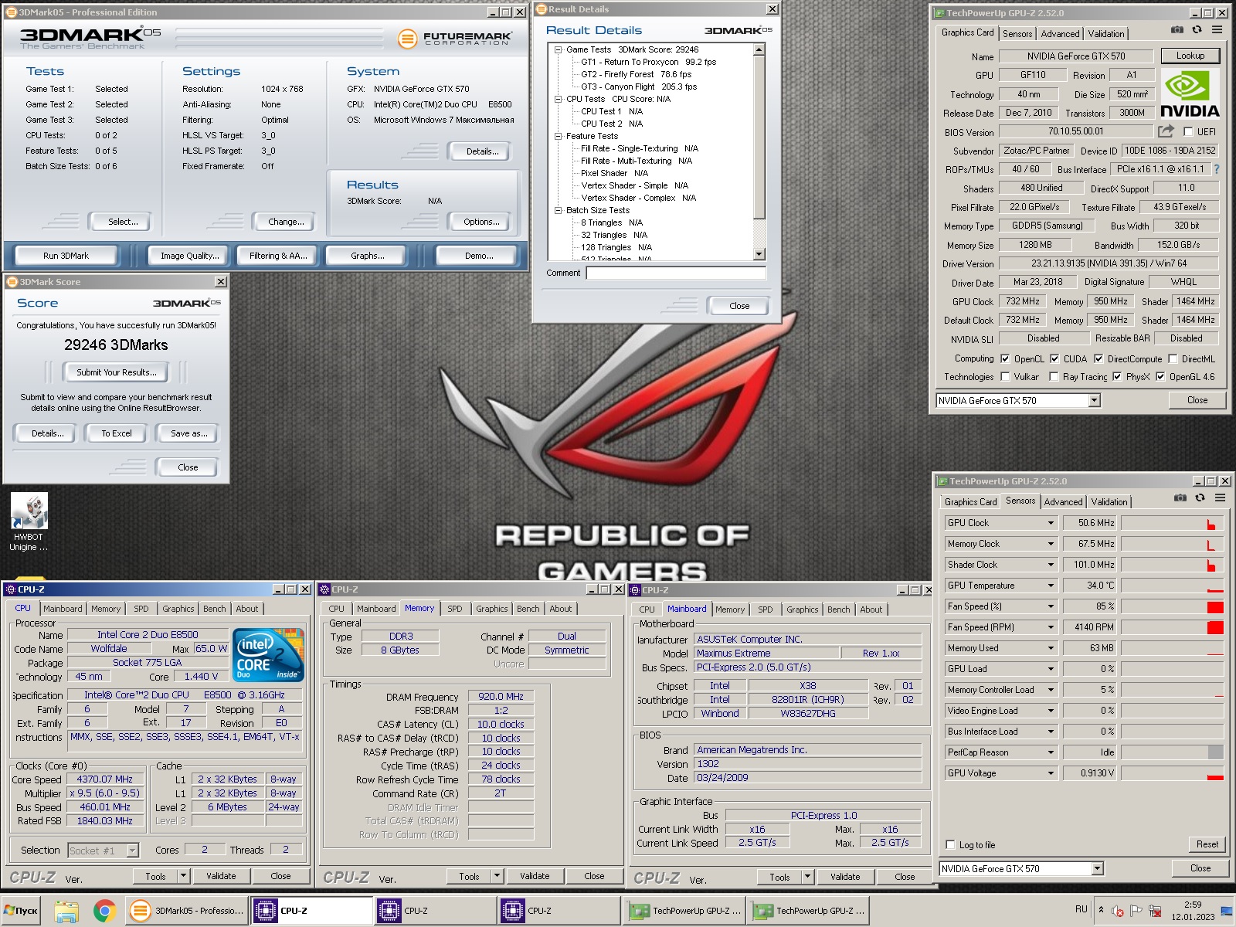Screen dimensions: 1236x927
Task: Click Run 3DMark button
Action: coord(66,256)
